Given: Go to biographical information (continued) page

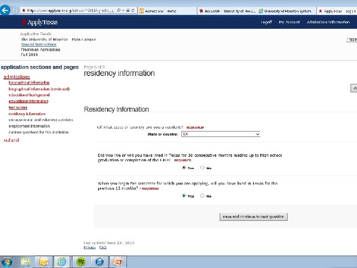Looking at the screenshot, I should point(39,89).
